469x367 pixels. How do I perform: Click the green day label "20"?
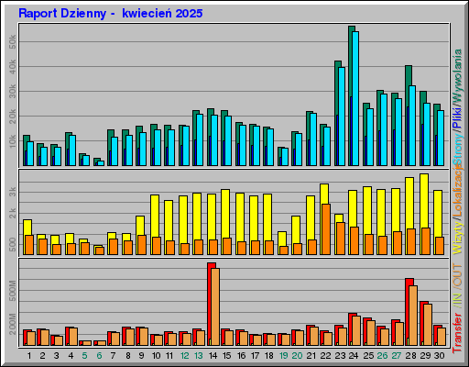click(297, 356)
